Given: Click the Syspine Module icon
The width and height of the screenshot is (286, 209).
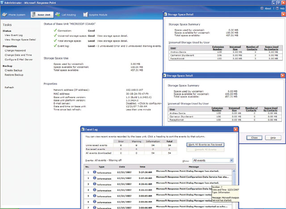Looking at the screenshot, I should (85, 15).
